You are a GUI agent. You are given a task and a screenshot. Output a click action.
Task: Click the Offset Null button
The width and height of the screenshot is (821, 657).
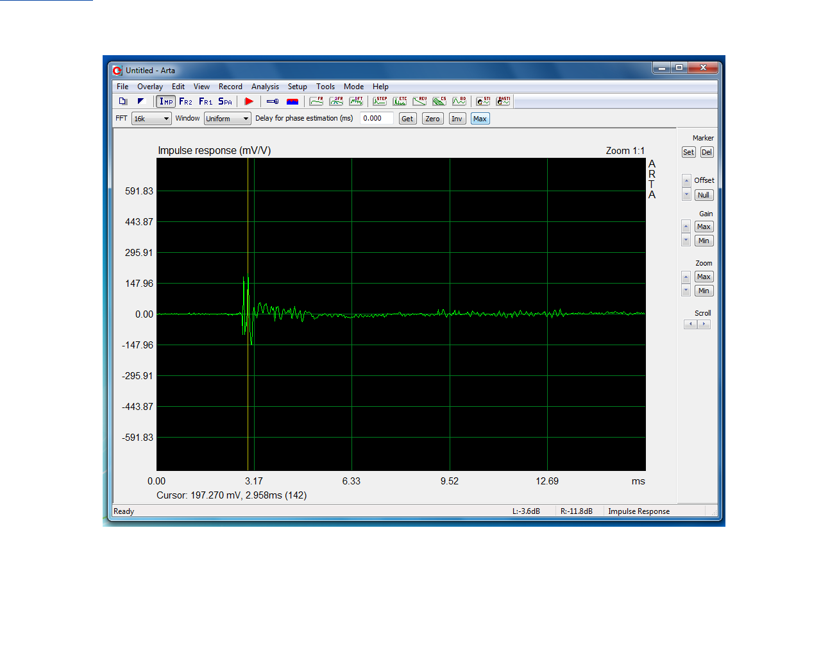[x=704, y=195]
